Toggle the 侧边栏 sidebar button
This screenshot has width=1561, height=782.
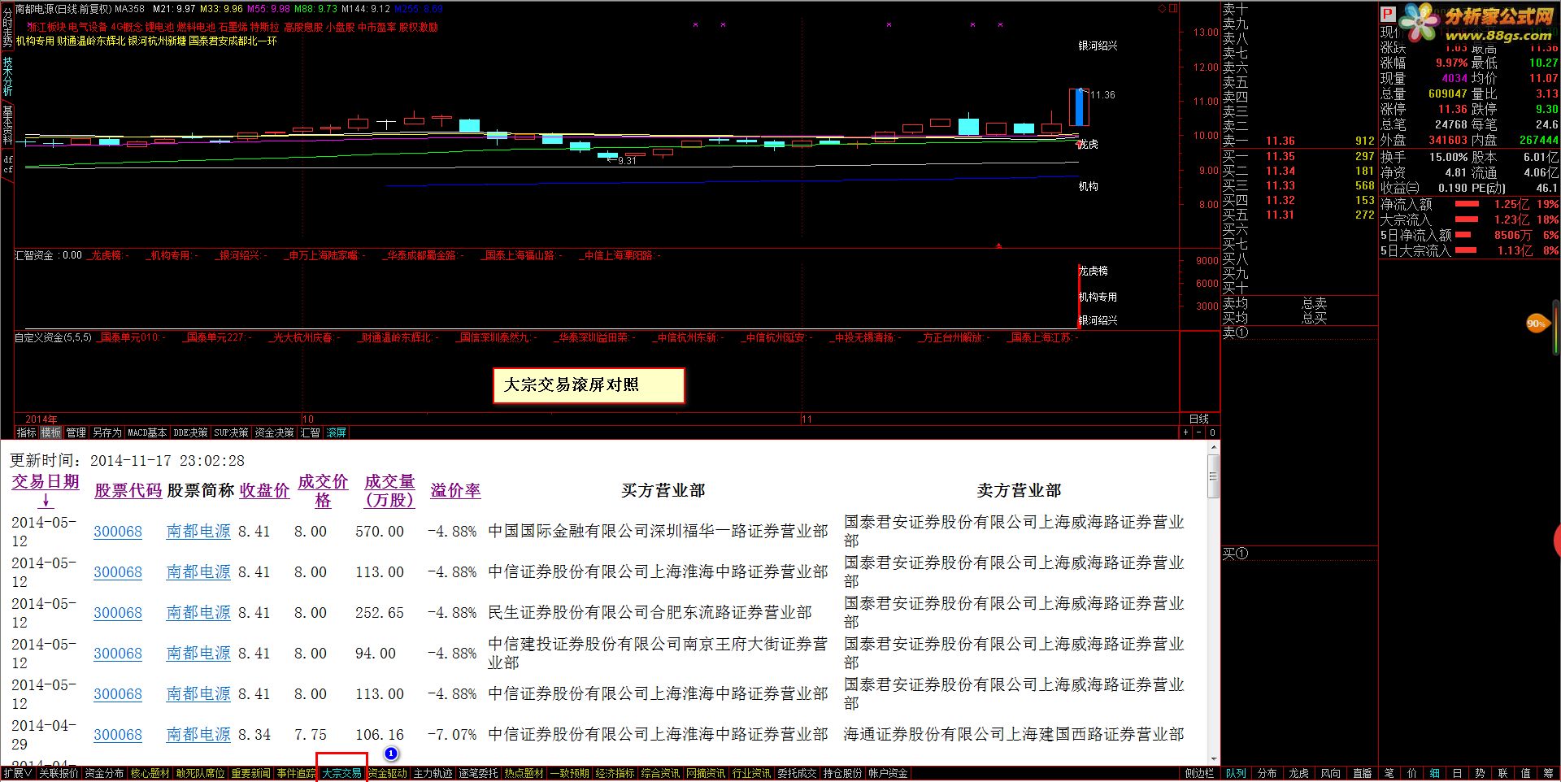(x=1199, y=773)
